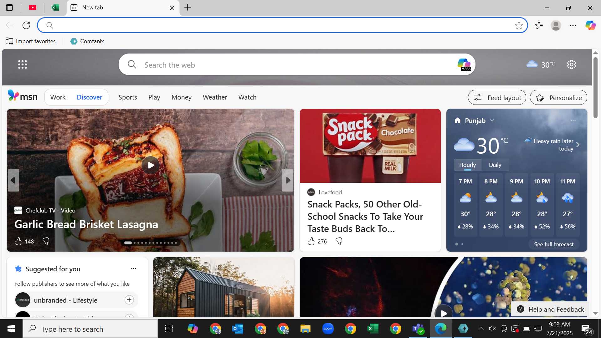Click Import favorites in bookmarks bar
The image size is (601, 338).
tap(31, 41)
